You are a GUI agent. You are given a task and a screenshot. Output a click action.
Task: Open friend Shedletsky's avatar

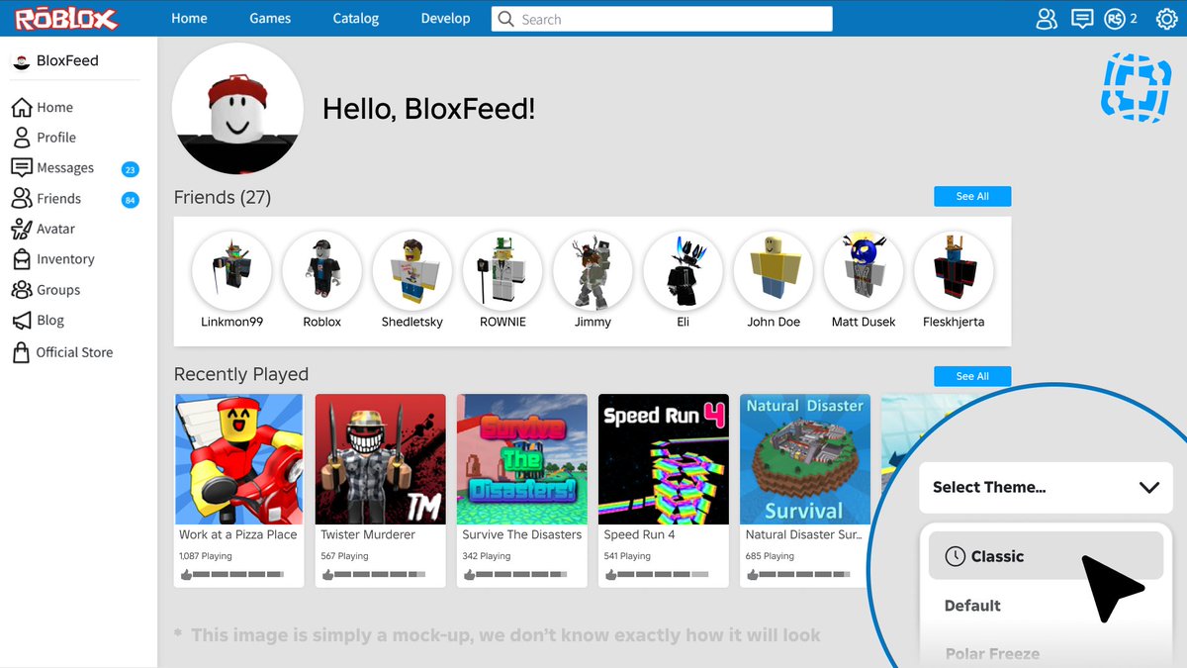coord(412,271)
